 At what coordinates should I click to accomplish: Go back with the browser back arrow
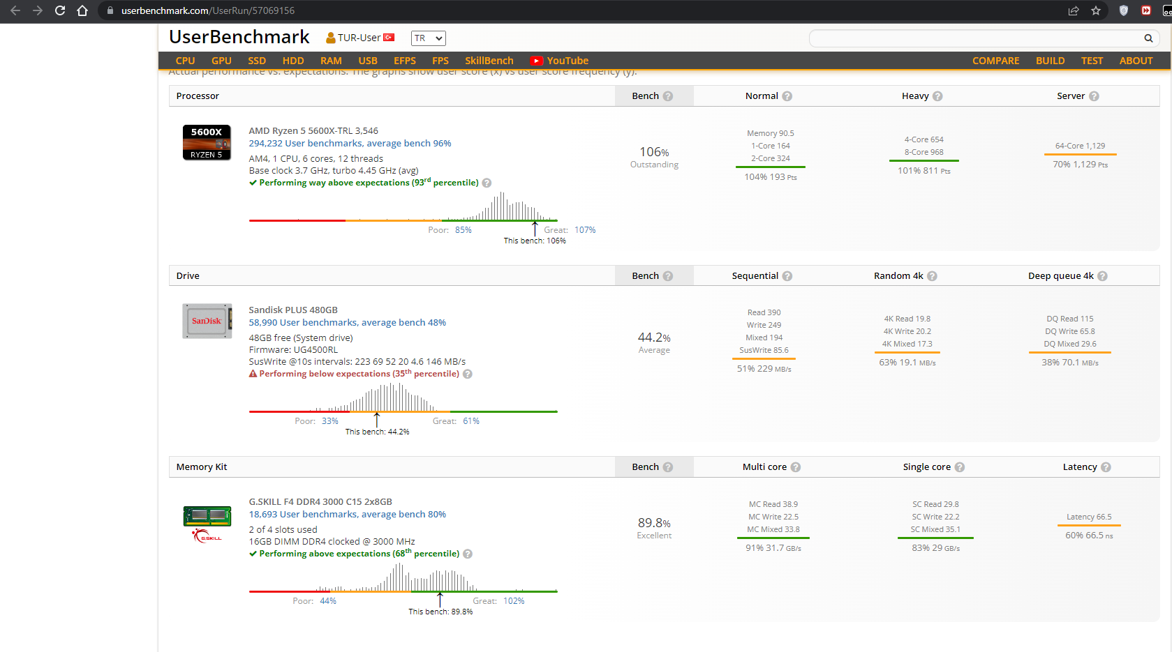coord(15,10)
